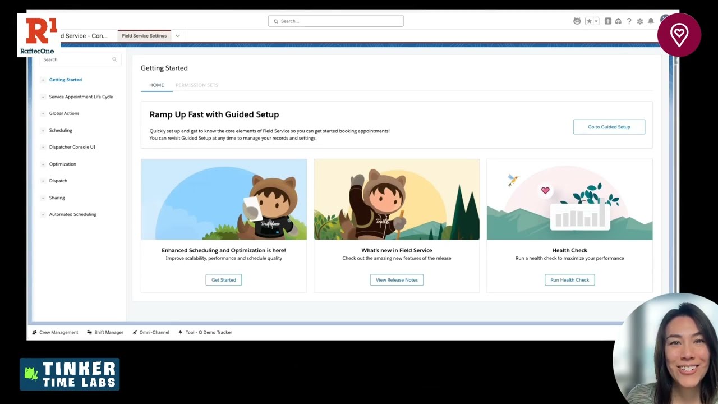Open the Field Service Settings tab chevron
Viewport: 718px width, 404px height.
pos(177,35)
